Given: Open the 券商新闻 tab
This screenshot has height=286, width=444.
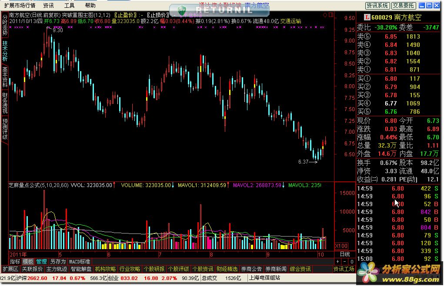Looking at the screenshot, I should pos(276,269).
